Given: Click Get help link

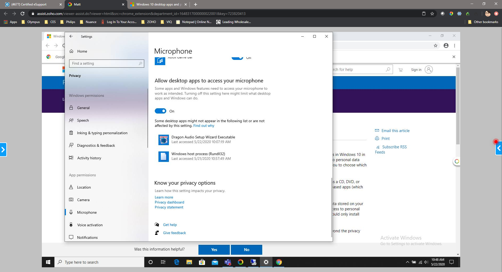Looking at the screenshot, I should [x=170, y=225].
